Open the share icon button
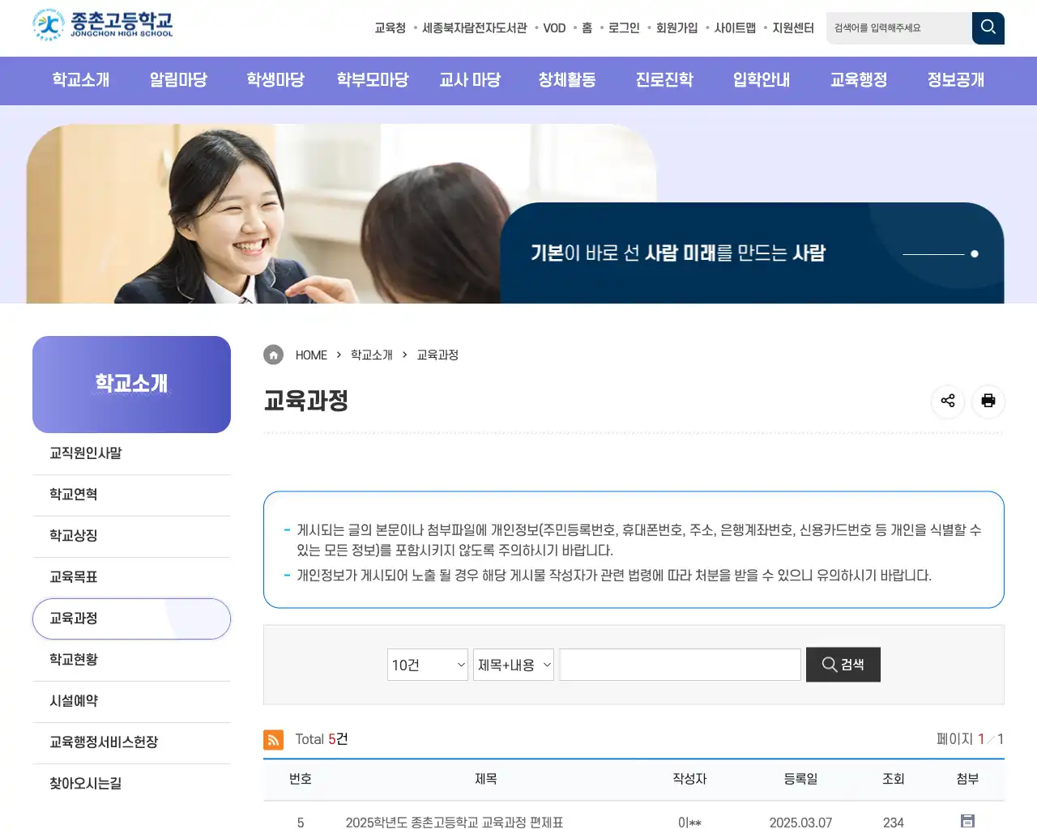The height and width of the screenshot is (829, 1037). (948, 401)
